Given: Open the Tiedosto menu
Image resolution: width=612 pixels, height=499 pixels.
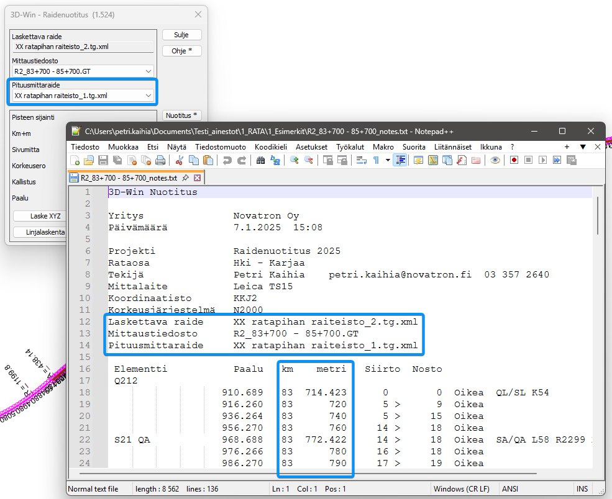Looking at the screenshot, I should [85, 147].
